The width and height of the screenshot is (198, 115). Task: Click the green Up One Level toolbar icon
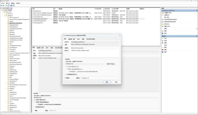[x=6, y=6]
